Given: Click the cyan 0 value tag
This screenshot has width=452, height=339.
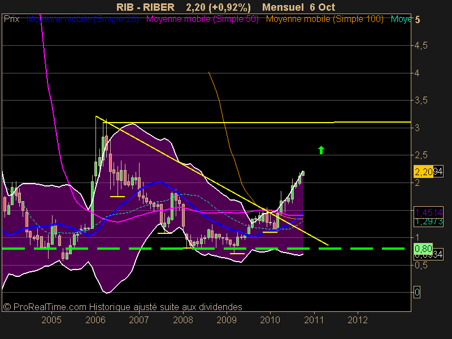Looking at the screenshot, I should (x=417, y=292).
